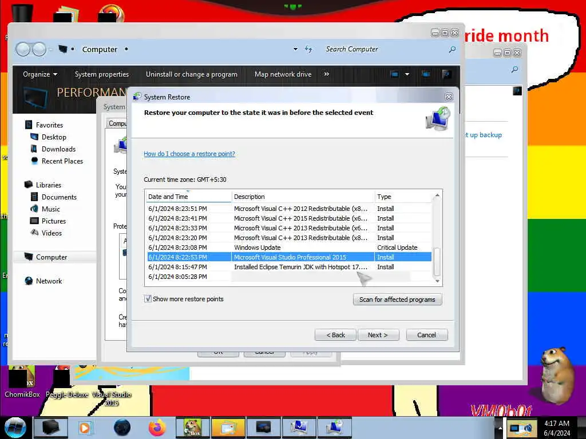
Task: Click the search magnifier in the background window
Action: tap(514, 69)
